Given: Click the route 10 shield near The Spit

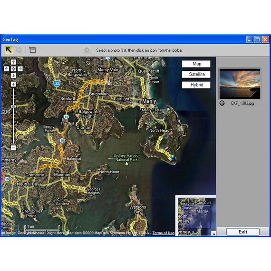Looking at the screenshot, I should (66, 116).
